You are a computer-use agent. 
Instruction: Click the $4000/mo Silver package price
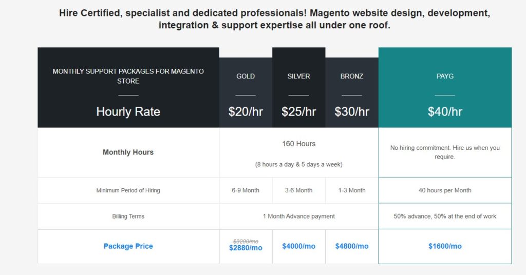click(298, 246)
